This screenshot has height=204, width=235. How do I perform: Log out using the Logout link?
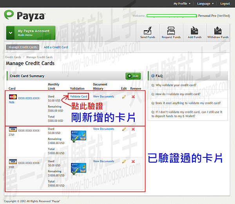[x=225, y=4]
